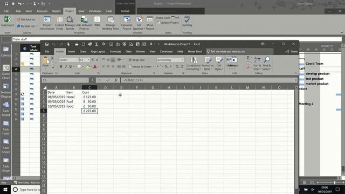Image resolution: width=345 pixels, height=194 pixels.
Task: Open Project Information in Project ribbon
Action: (47, 23)
